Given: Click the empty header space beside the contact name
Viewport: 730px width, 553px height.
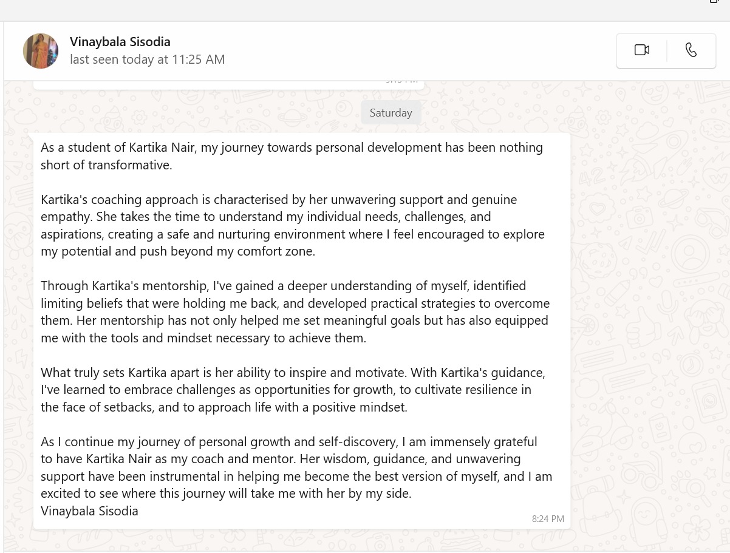Looking at the screenshot, I should 395,51.
